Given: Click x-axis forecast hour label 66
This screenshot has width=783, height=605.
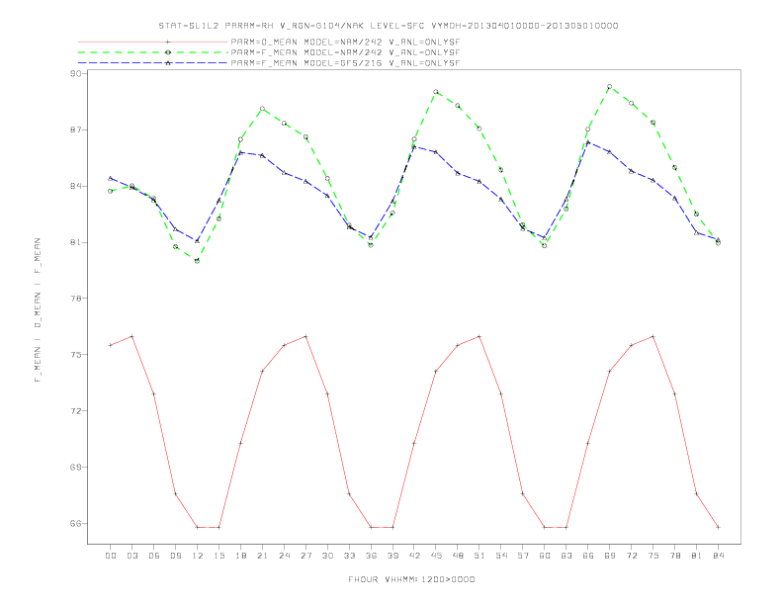Looking at the screenshot, I should tap(588, 556).
